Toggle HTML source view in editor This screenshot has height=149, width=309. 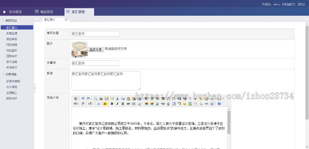click(x=76, y=99)
